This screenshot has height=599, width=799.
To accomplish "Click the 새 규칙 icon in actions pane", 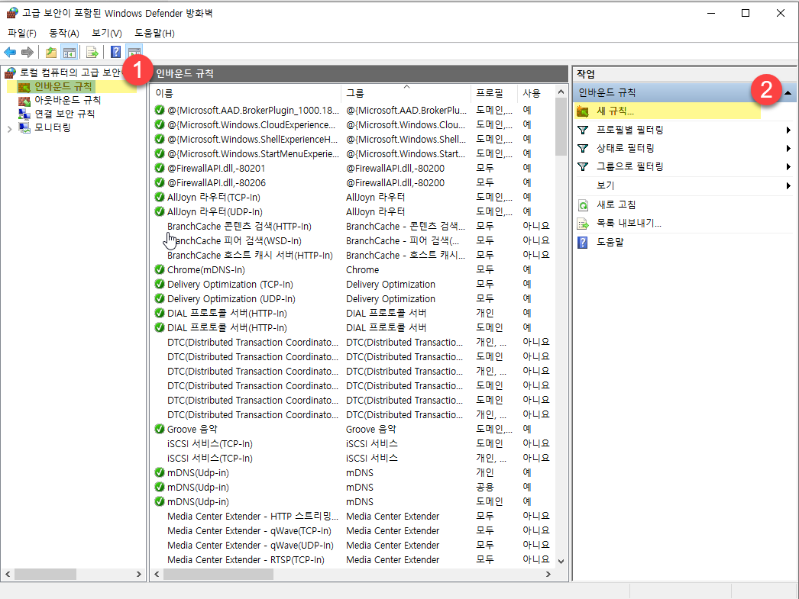I will 583,111.
